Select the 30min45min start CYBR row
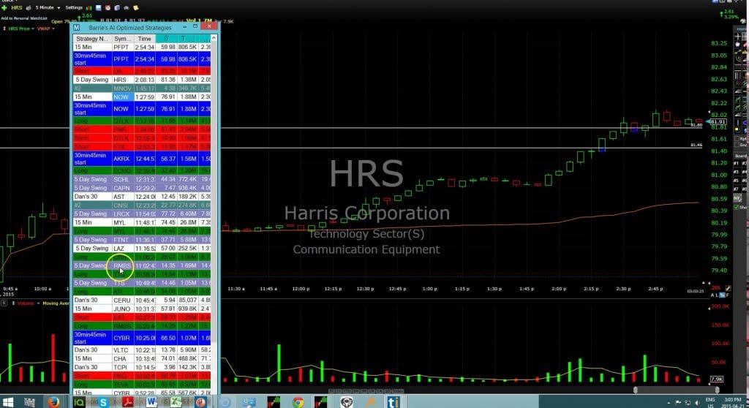 point(142,338)
